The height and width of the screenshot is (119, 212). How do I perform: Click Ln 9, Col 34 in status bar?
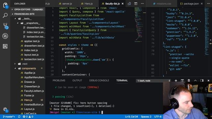click(132, 117)
